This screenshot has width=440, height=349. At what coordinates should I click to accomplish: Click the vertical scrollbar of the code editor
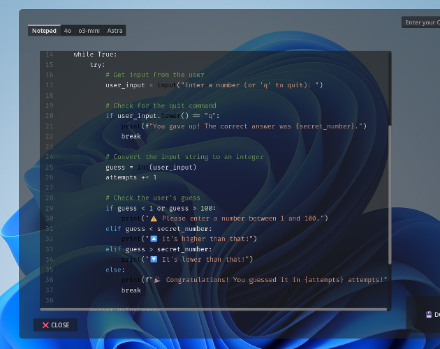pos(390,194)
